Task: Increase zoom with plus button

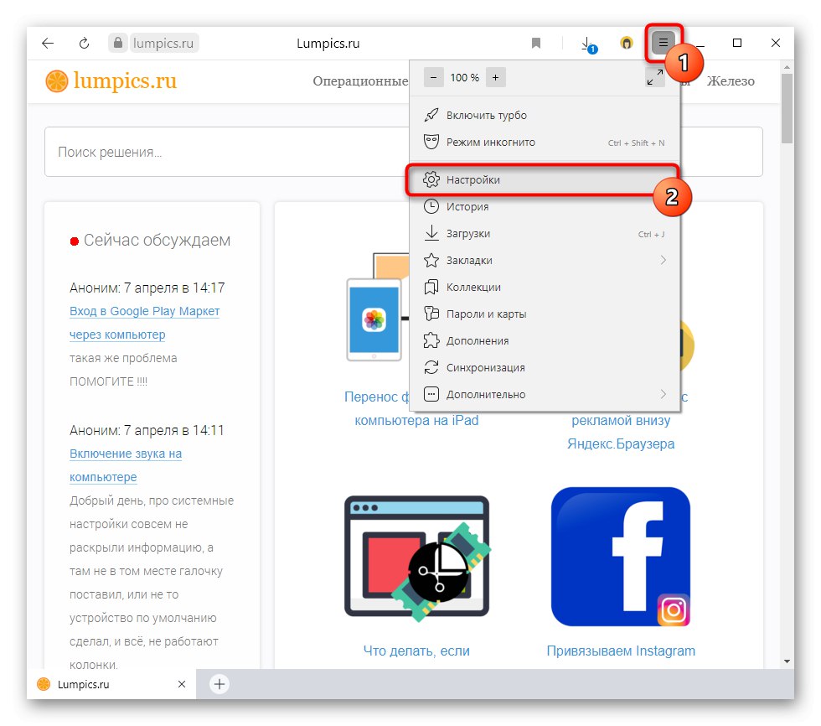Action: [495, 77]
